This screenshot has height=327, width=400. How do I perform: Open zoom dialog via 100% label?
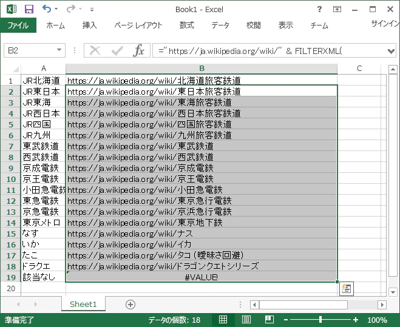coord(377,320)
